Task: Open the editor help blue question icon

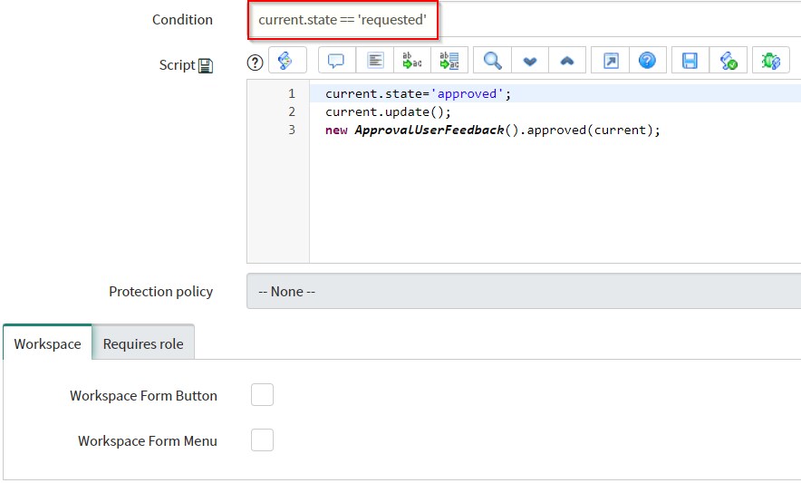Action: [x=647, y=61]
